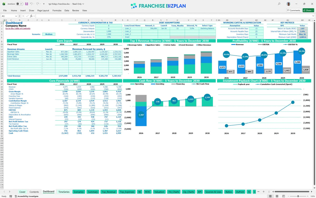Image resolution: width=316 pixels, height=198 pixels.
Task: Show more sheet tabs with the ellipsis
Action: (x=258, y=192)
